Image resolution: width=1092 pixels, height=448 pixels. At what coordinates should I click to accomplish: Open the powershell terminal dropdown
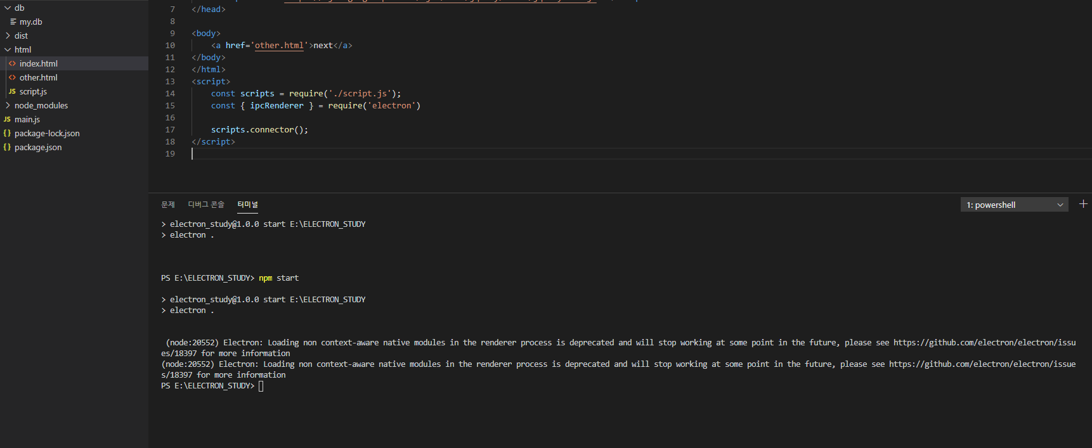tap(1014, 205)
